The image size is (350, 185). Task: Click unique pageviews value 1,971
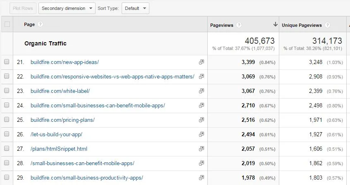[x=316, y=120]
